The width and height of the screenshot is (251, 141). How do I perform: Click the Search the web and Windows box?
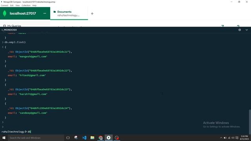tap(36, 137)
